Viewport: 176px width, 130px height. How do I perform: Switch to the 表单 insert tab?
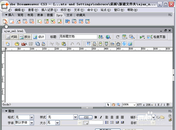(40, 15)
